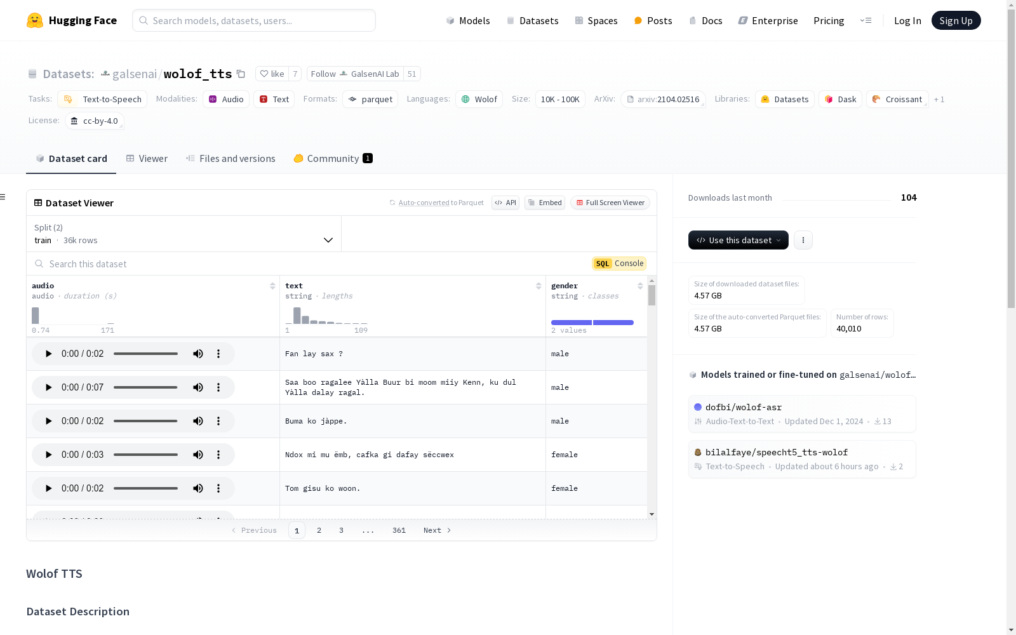Play audio for 'Ndox mi mu ëmb' row
1016x635 pixels.
[x=48, y=455]
